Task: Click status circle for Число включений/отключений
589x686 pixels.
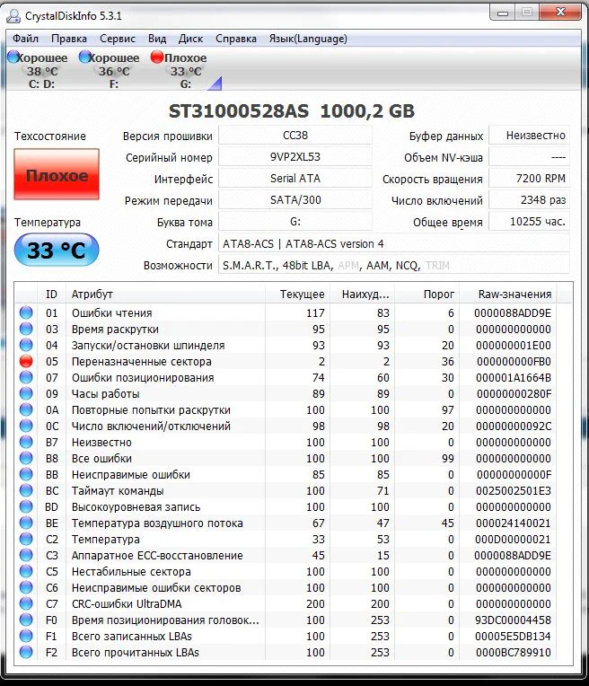Action: coord(26,426)
